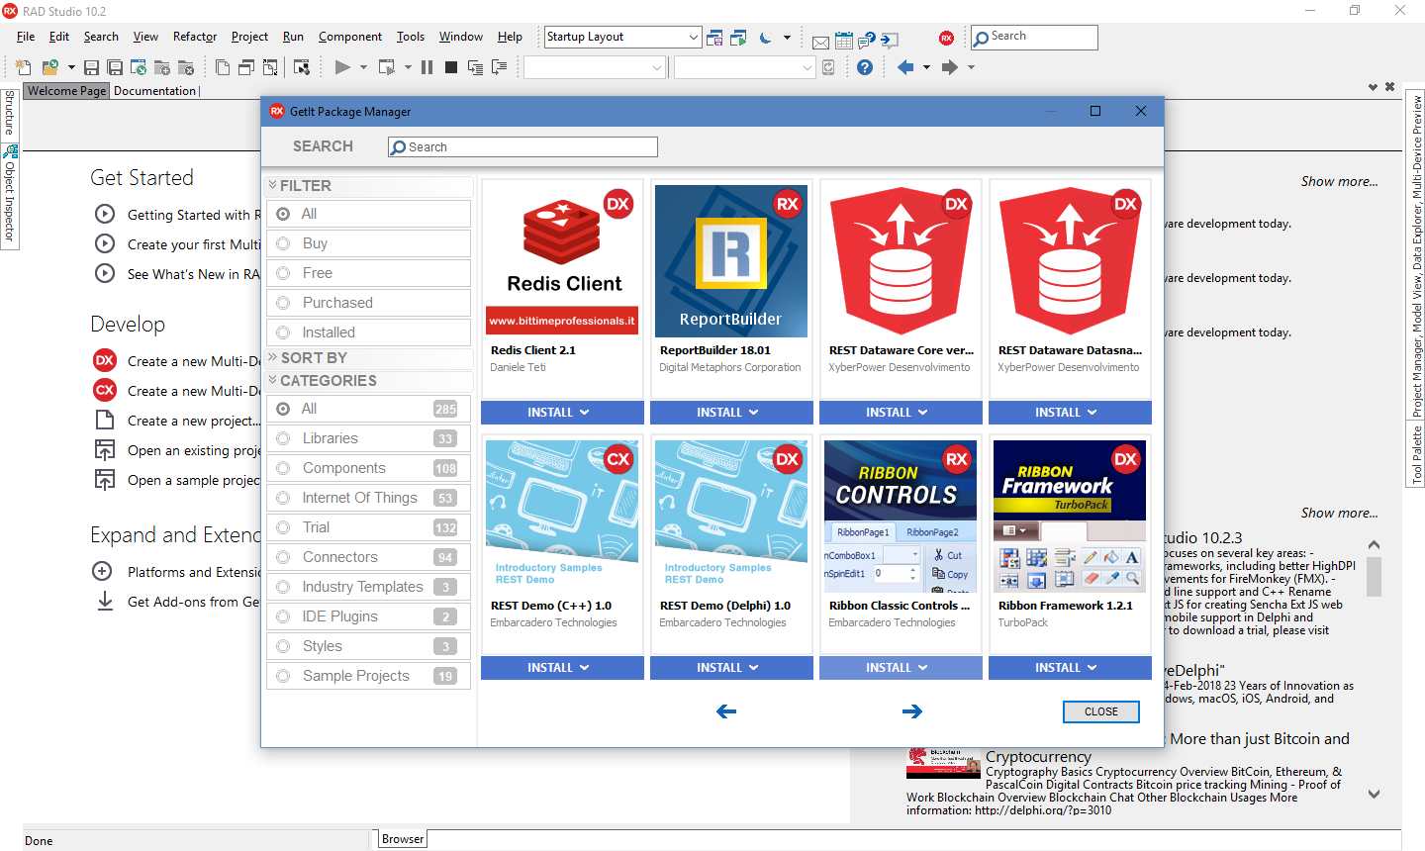
Task: Collapse the FILTER section
Action: pos(368,186)
